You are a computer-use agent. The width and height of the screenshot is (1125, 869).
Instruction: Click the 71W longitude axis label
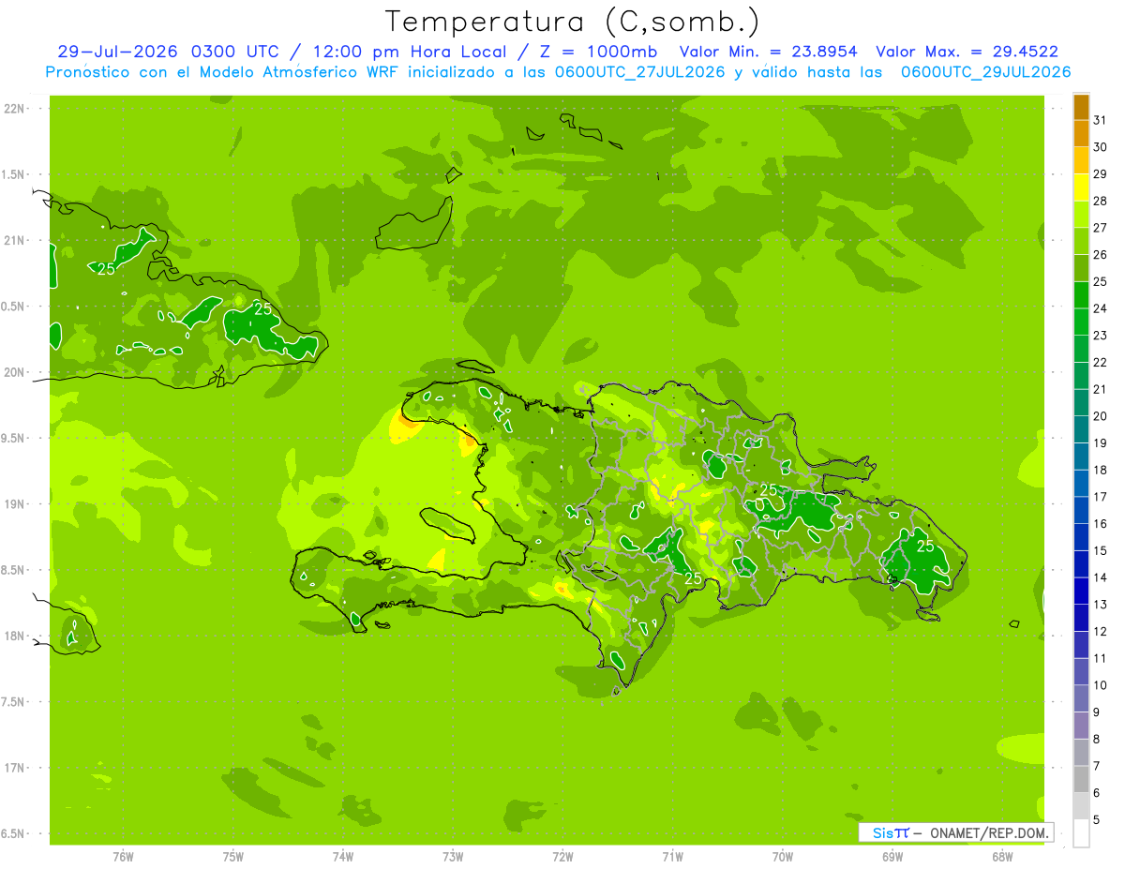pyautogui.click(x=672, y=857)
